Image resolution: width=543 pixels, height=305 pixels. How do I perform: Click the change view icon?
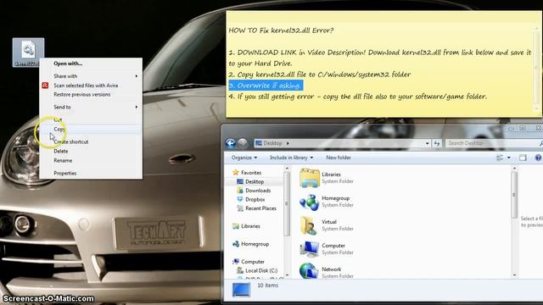pos(500,158)
